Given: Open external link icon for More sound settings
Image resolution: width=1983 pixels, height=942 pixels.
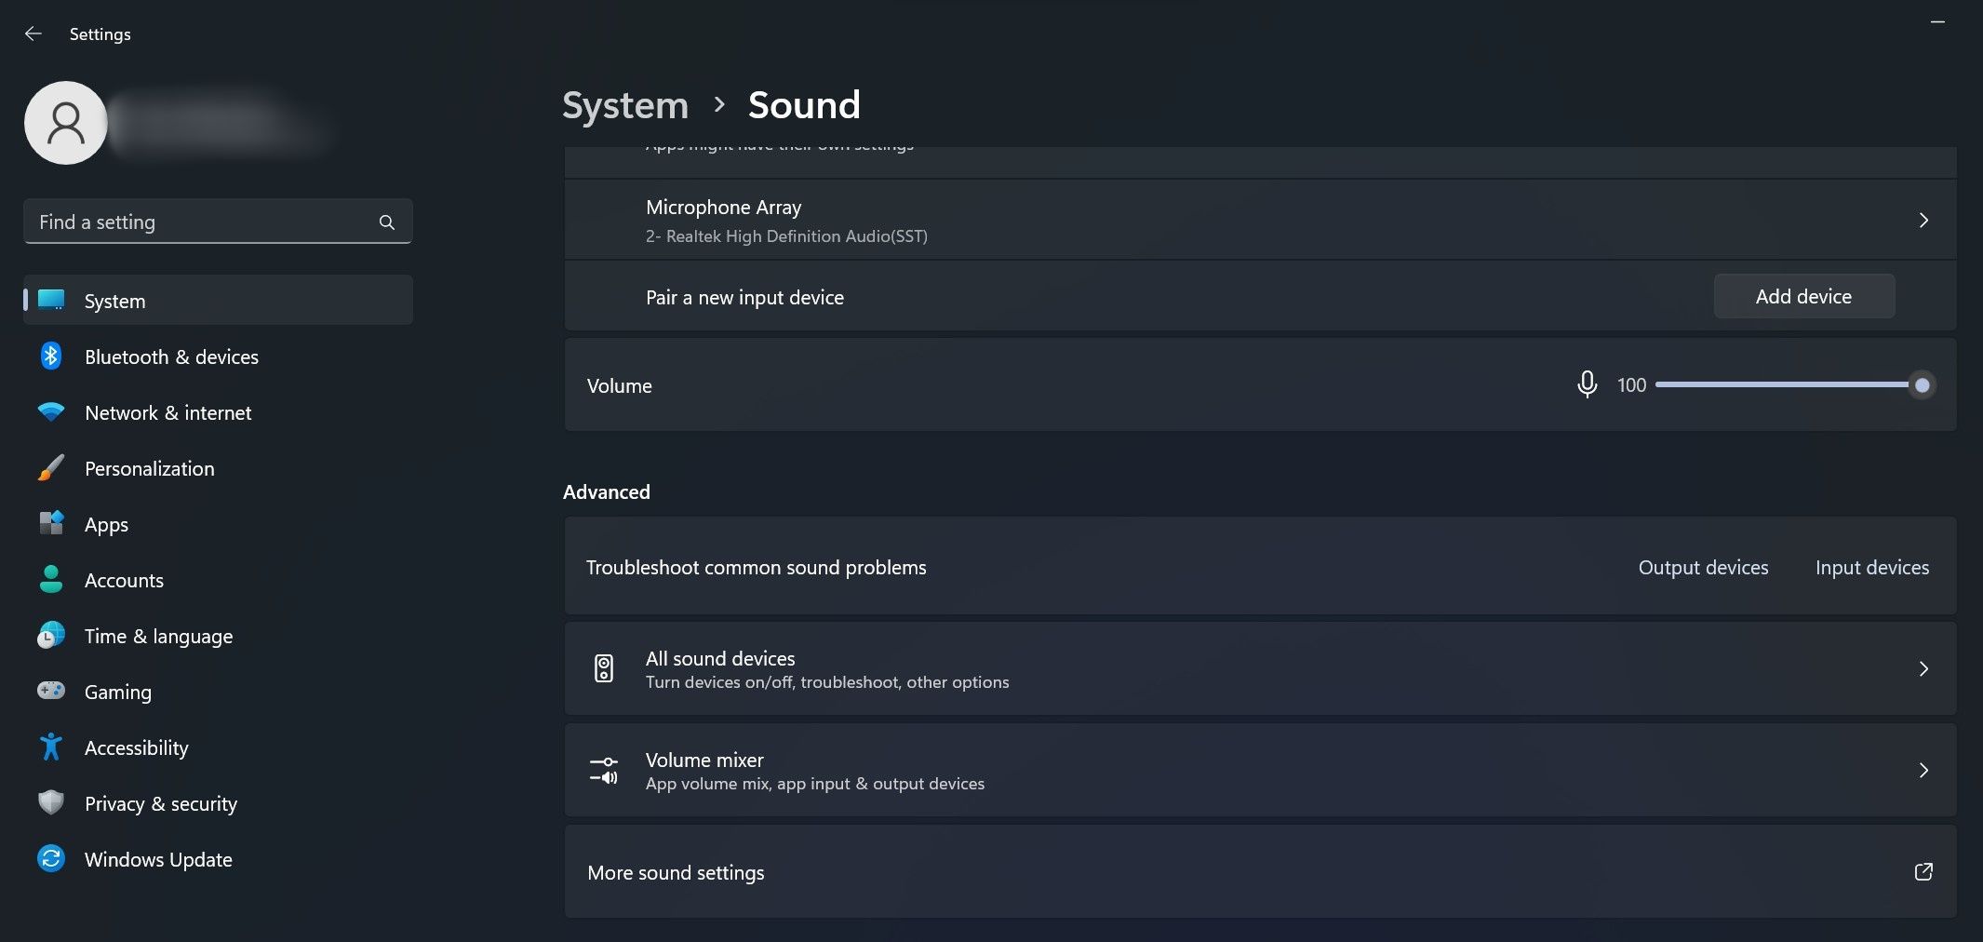Looking at the screenshot, I should click(x=1923, y=872).
